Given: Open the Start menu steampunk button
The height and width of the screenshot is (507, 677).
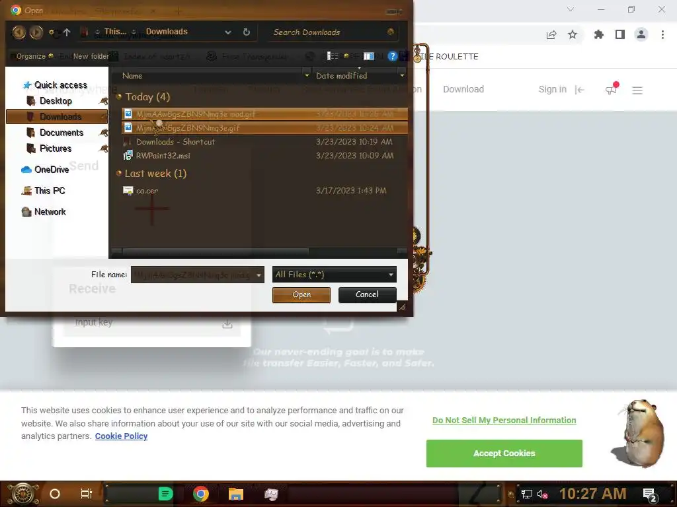Looking at the screenshot, I should 23,494.
